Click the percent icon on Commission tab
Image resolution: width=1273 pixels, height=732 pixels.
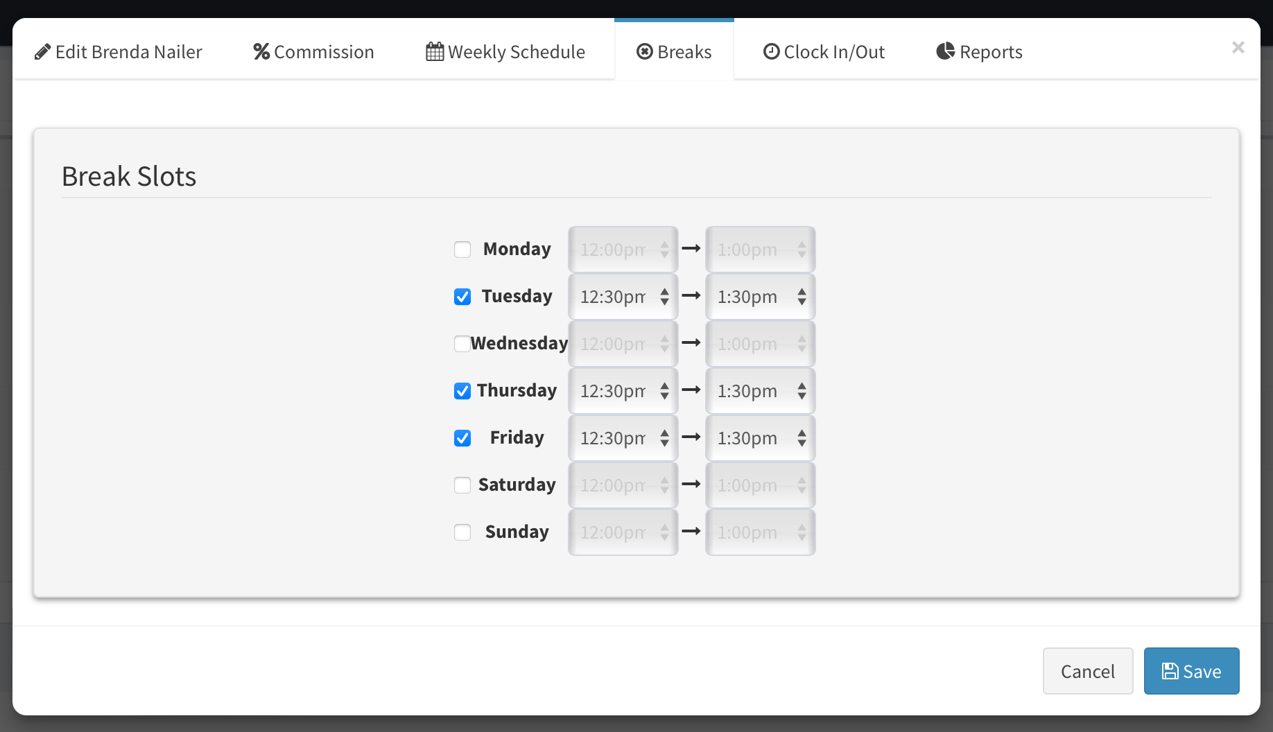pos(261,52)
